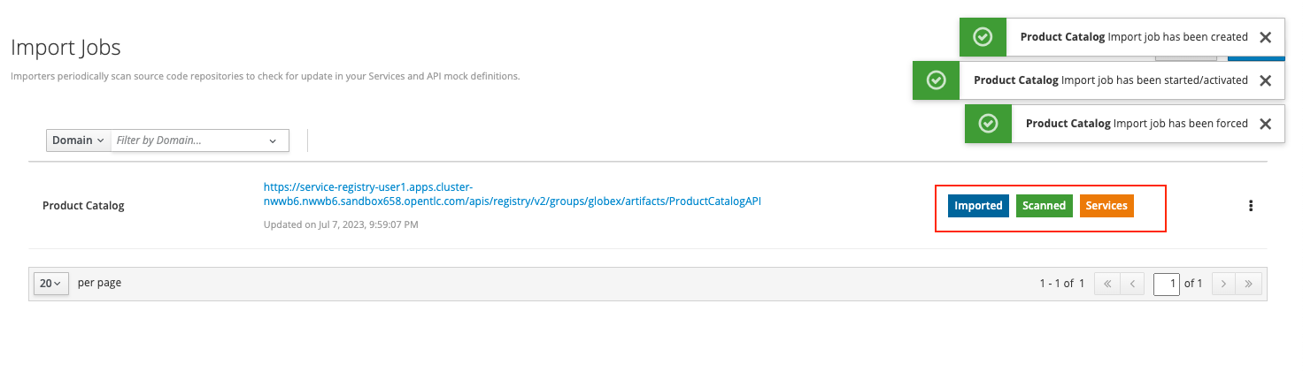
Task: Close the 'Import job has been started/activated' alert
Action: click(1266, 80)
